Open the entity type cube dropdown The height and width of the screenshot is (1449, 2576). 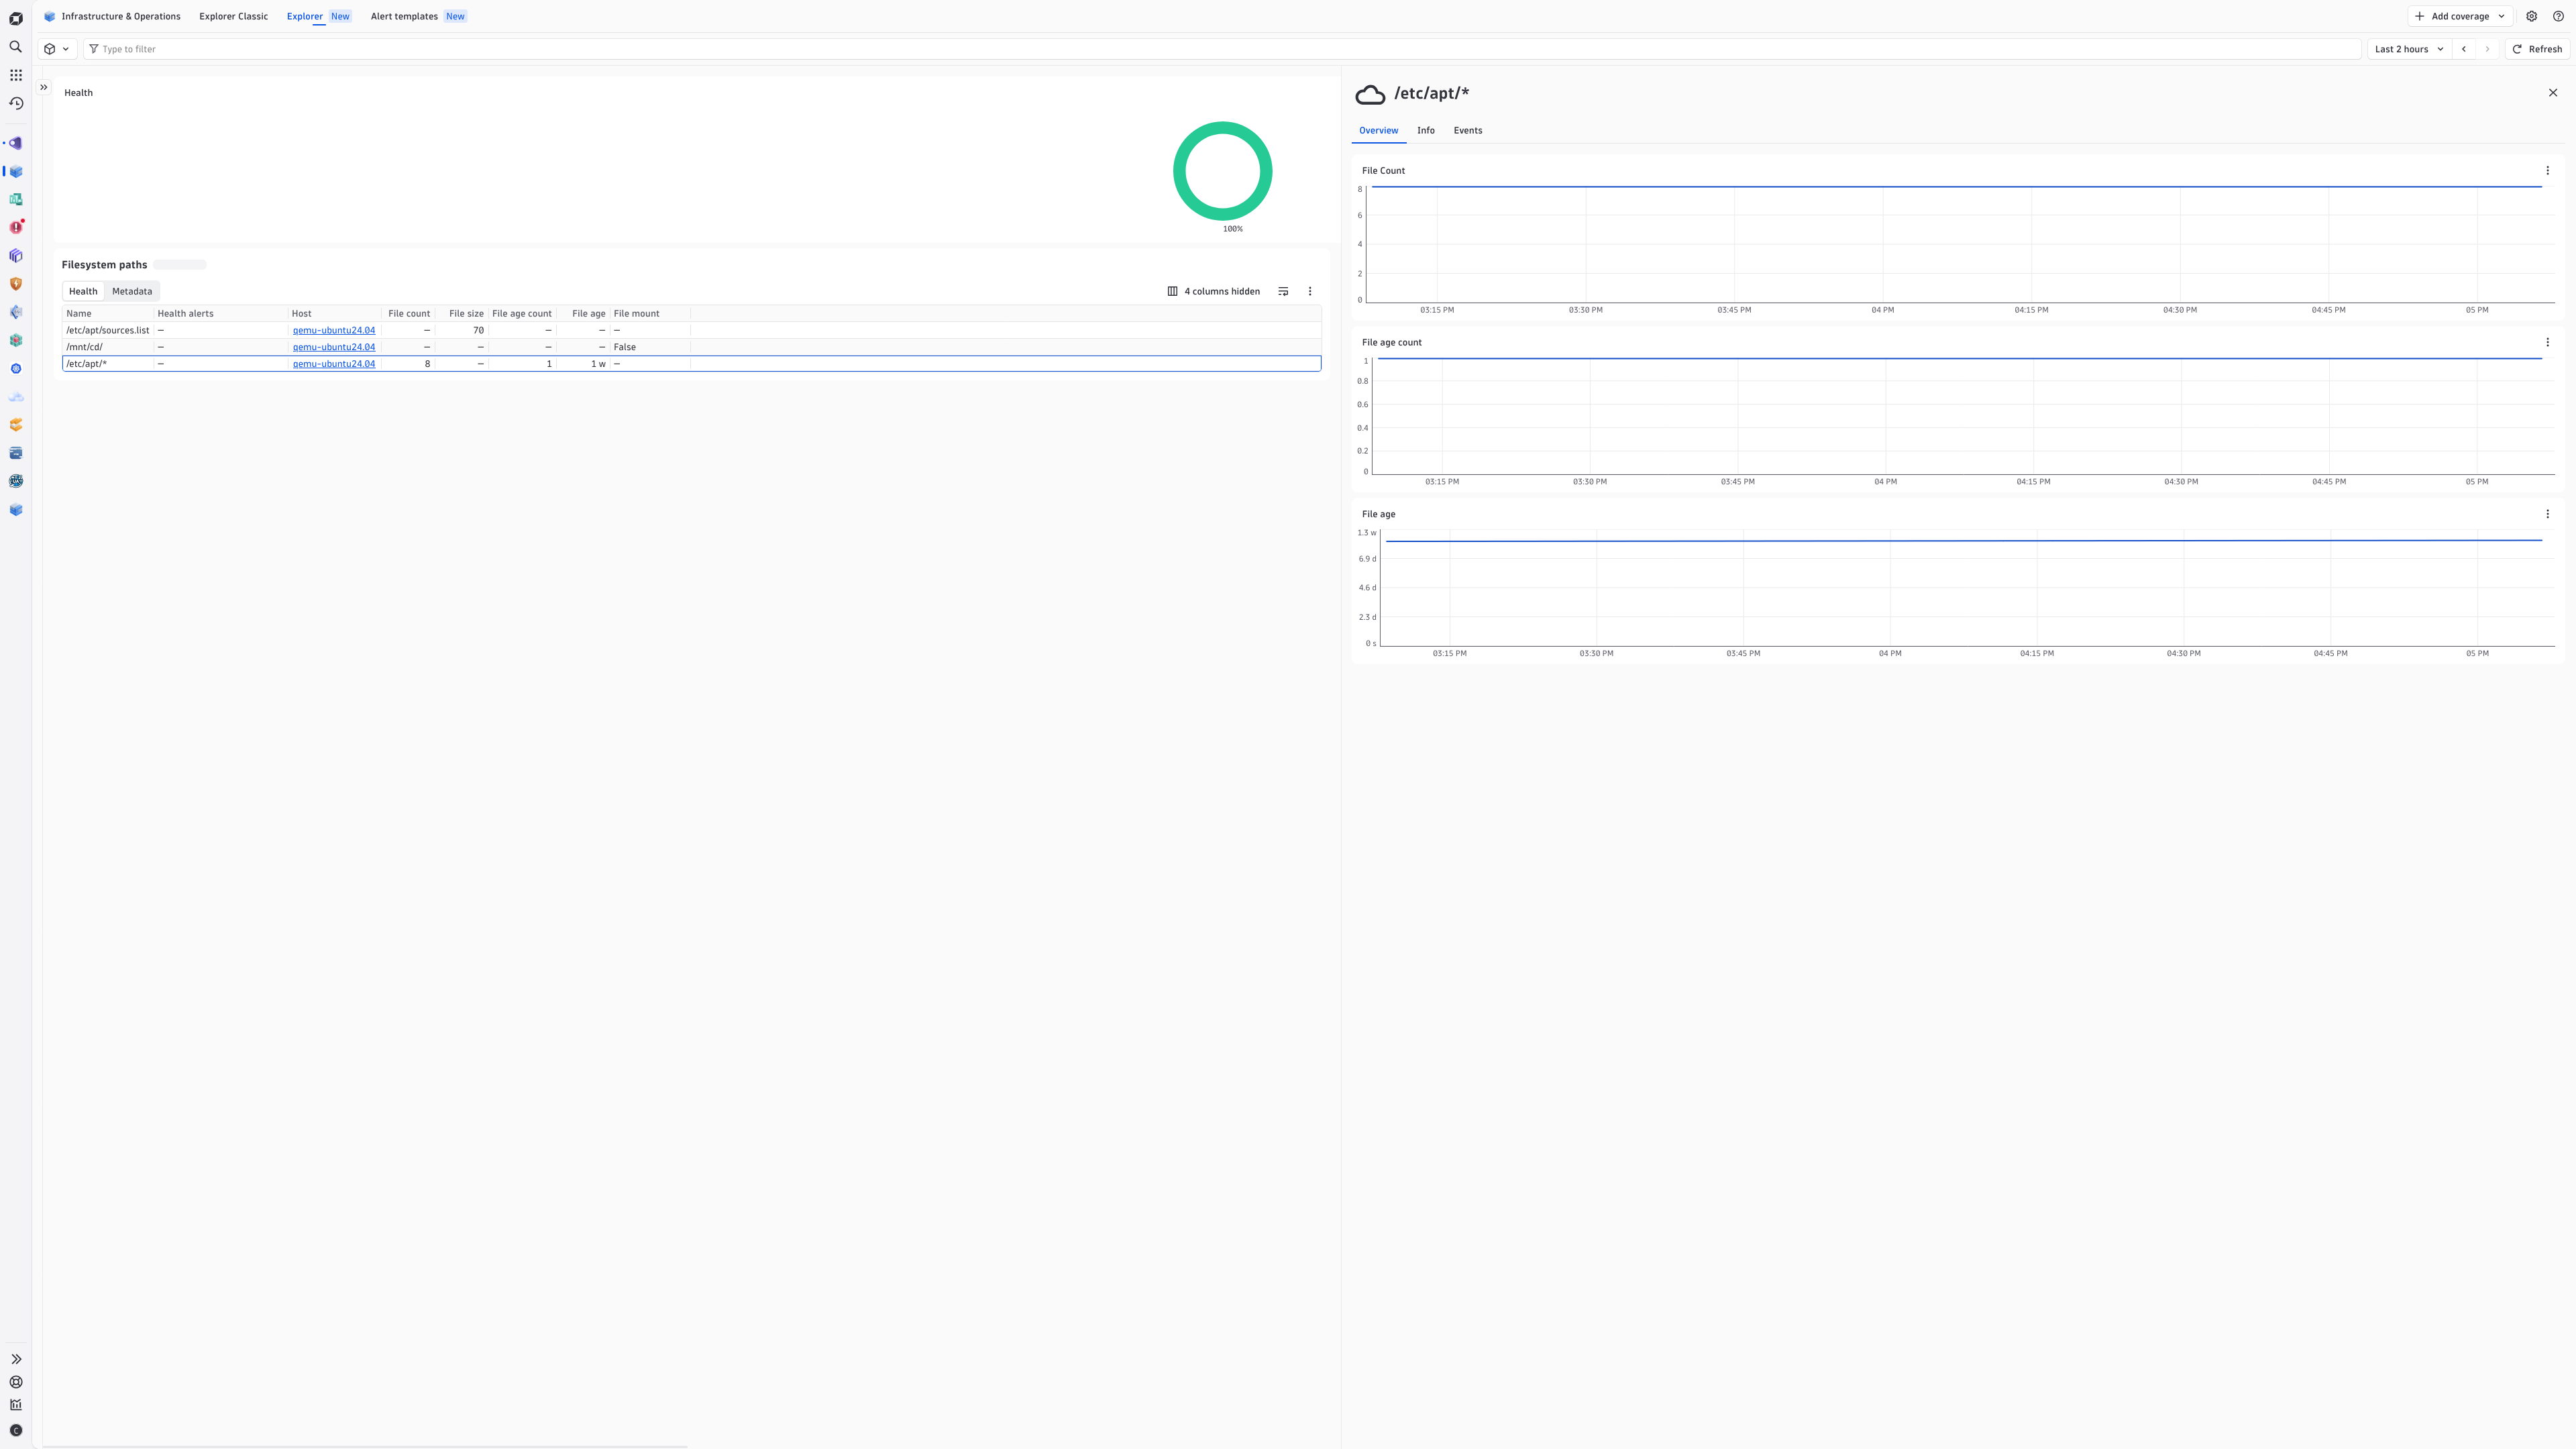coord(57,49)
